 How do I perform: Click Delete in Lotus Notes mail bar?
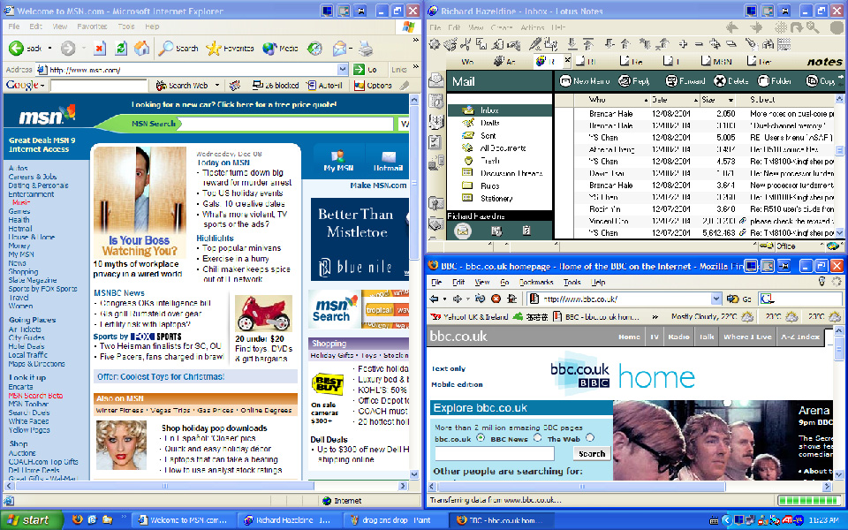[x=731, y=81]
